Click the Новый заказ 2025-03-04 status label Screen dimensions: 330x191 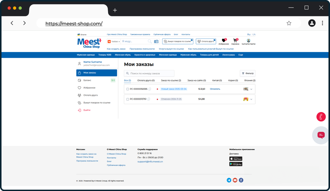tap(174, 89)
